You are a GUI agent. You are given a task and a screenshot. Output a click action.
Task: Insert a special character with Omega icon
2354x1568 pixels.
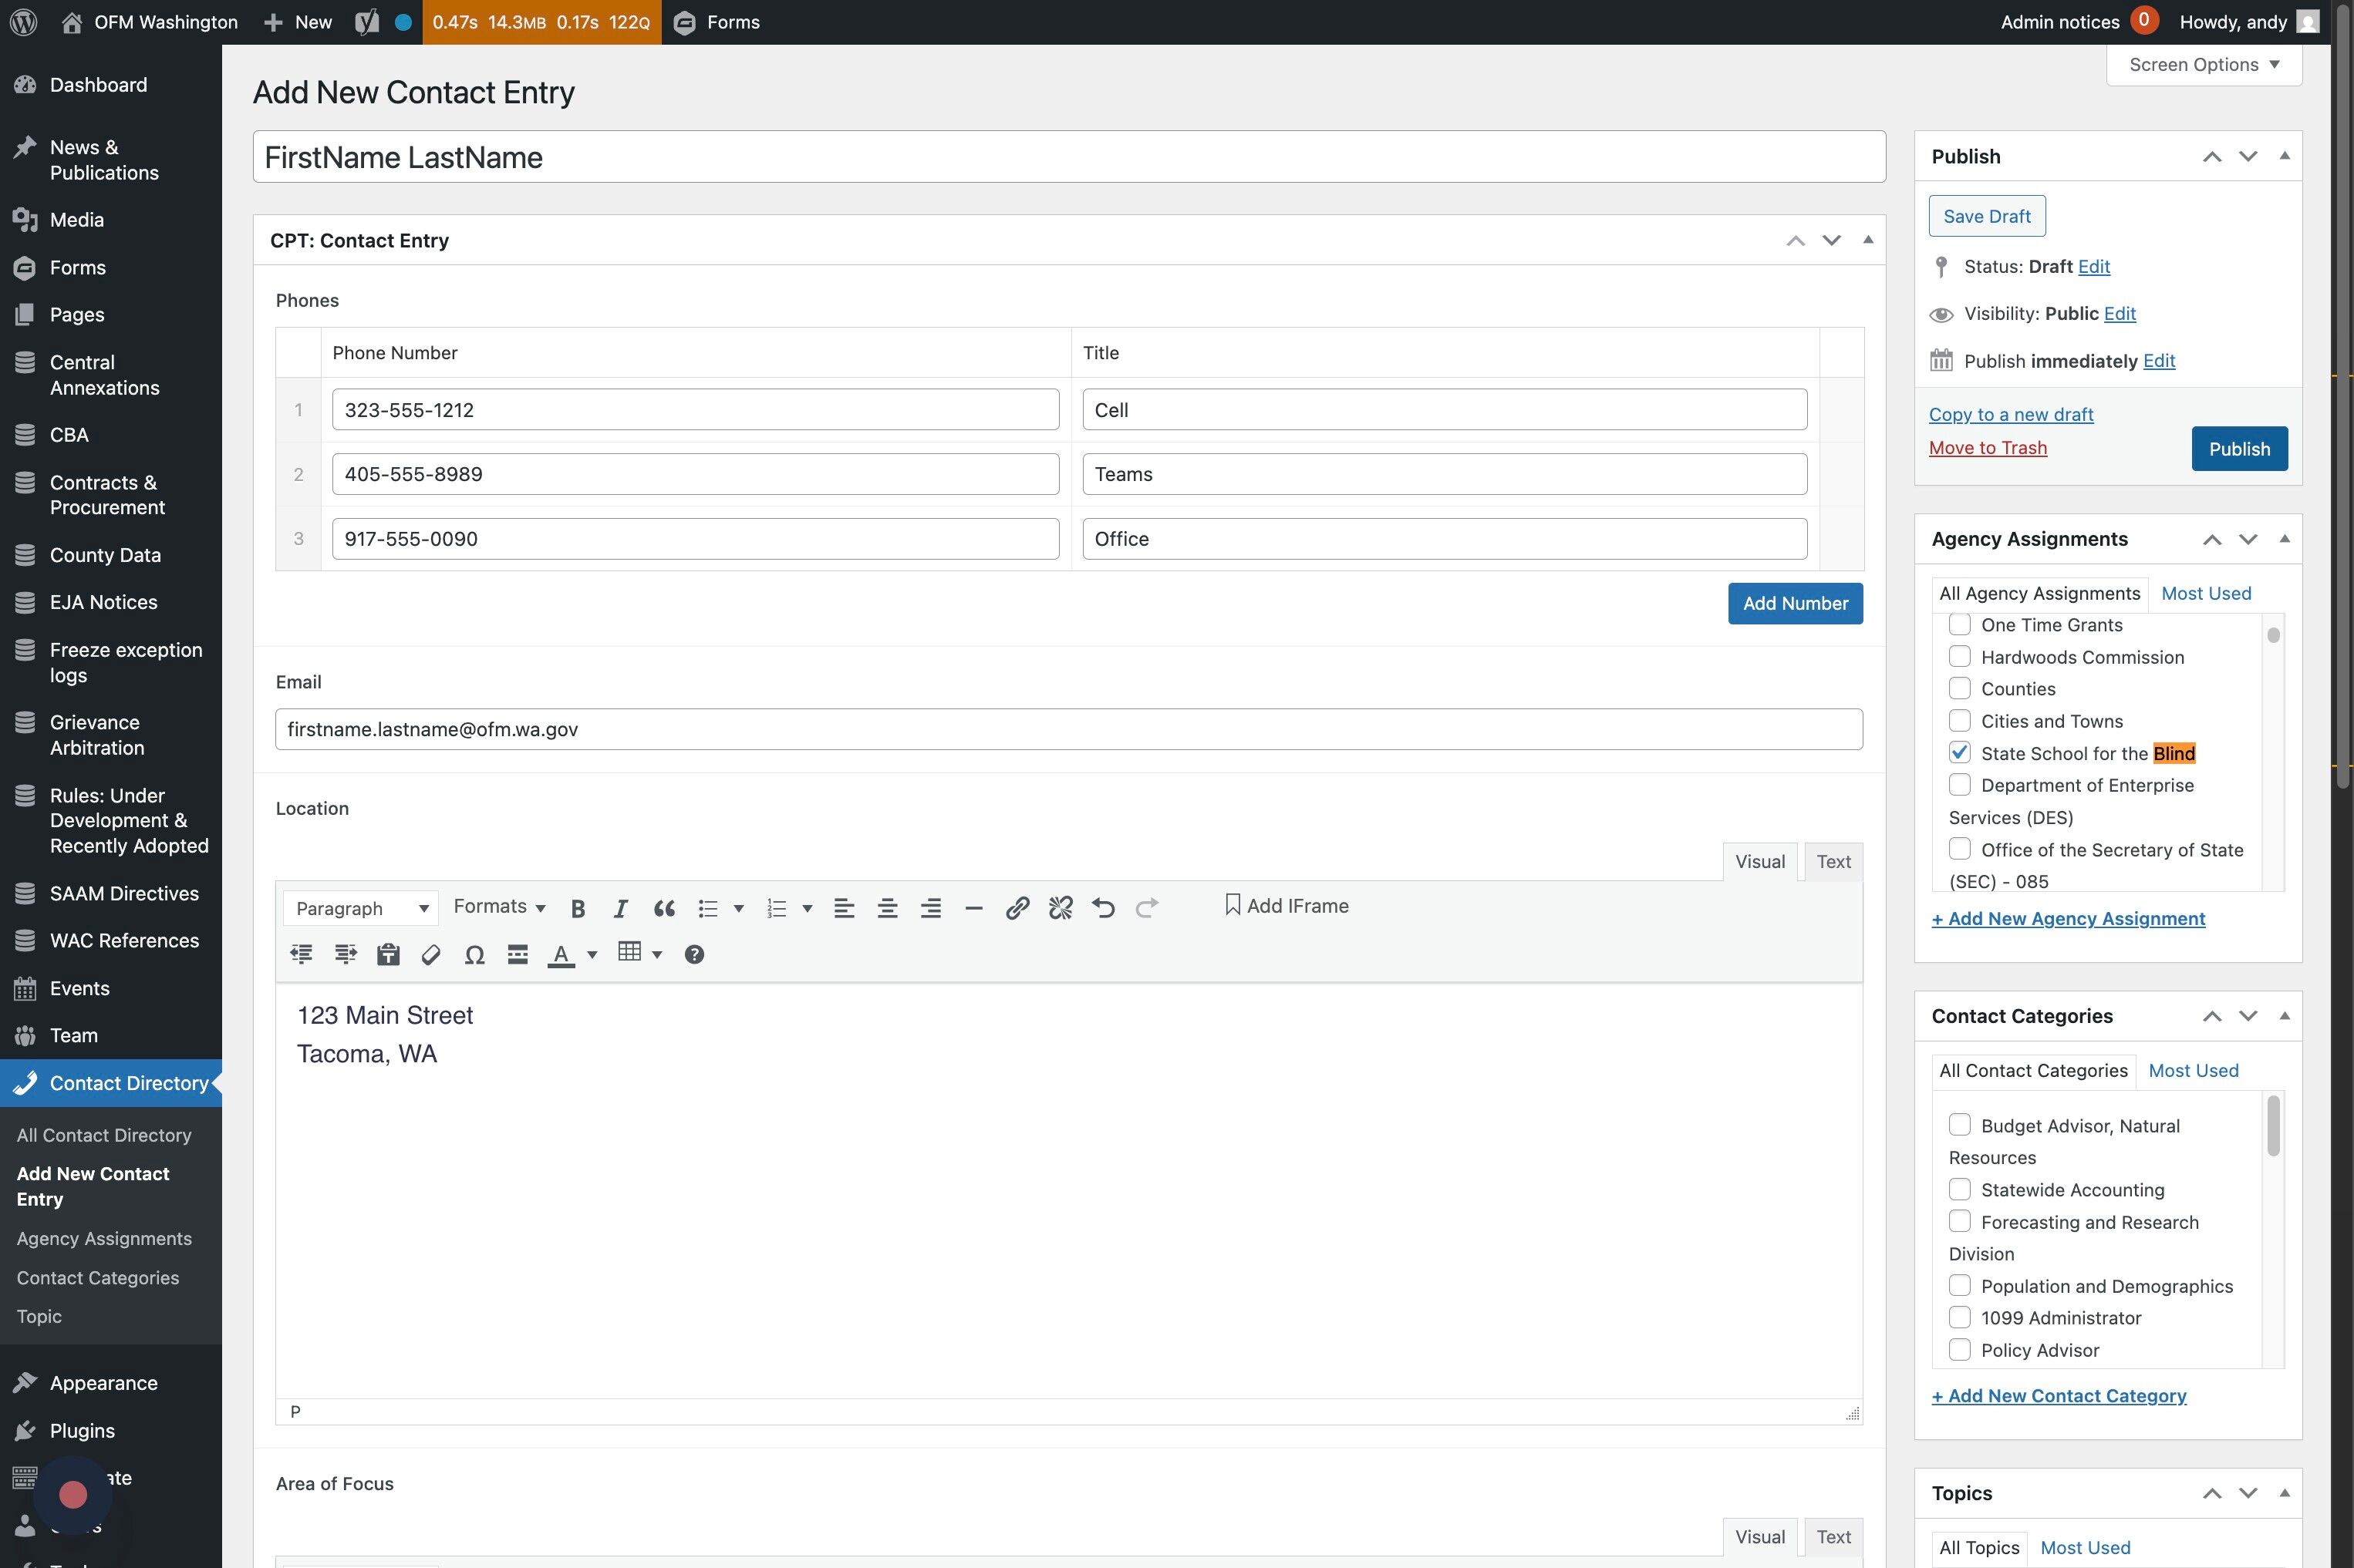474,954
